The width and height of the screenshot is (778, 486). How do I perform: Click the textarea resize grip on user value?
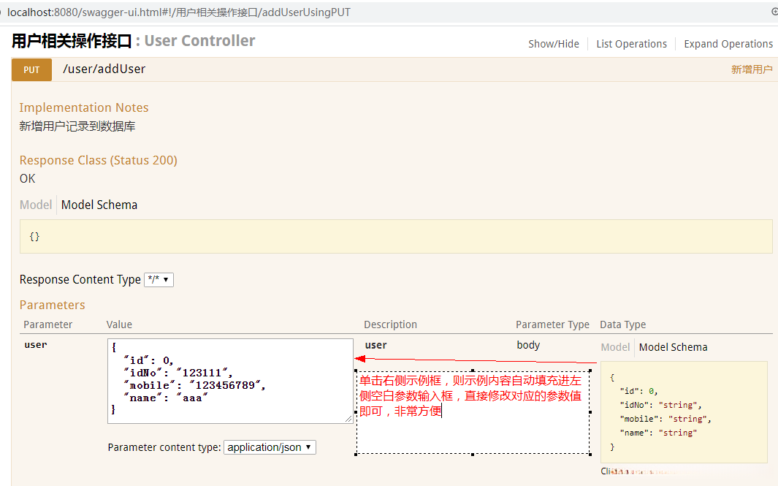[x=348, y=419]
